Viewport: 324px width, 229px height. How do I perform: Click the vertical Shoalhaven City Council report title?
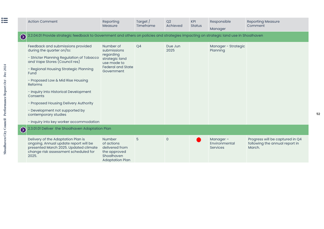pos(5,109)
